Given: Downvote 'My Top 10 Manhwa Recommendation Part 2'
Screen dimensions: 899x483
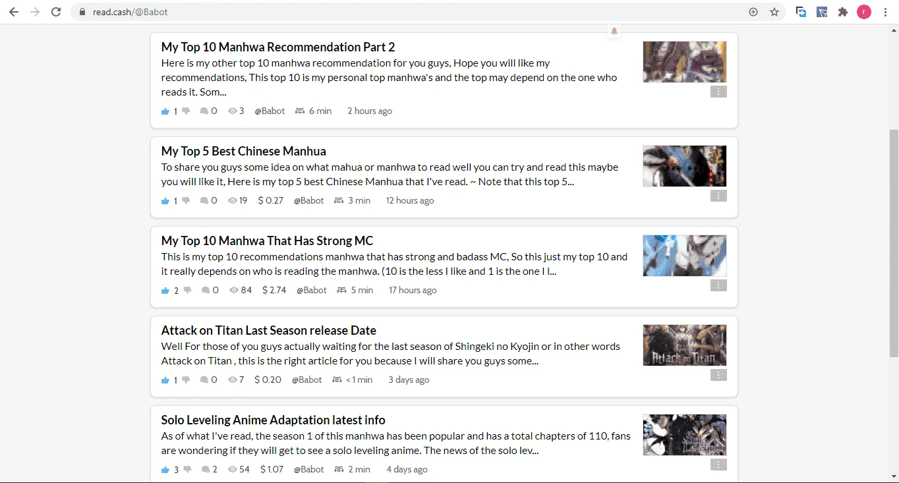Looking at the screenshot, I should click(x=186, y=111).
